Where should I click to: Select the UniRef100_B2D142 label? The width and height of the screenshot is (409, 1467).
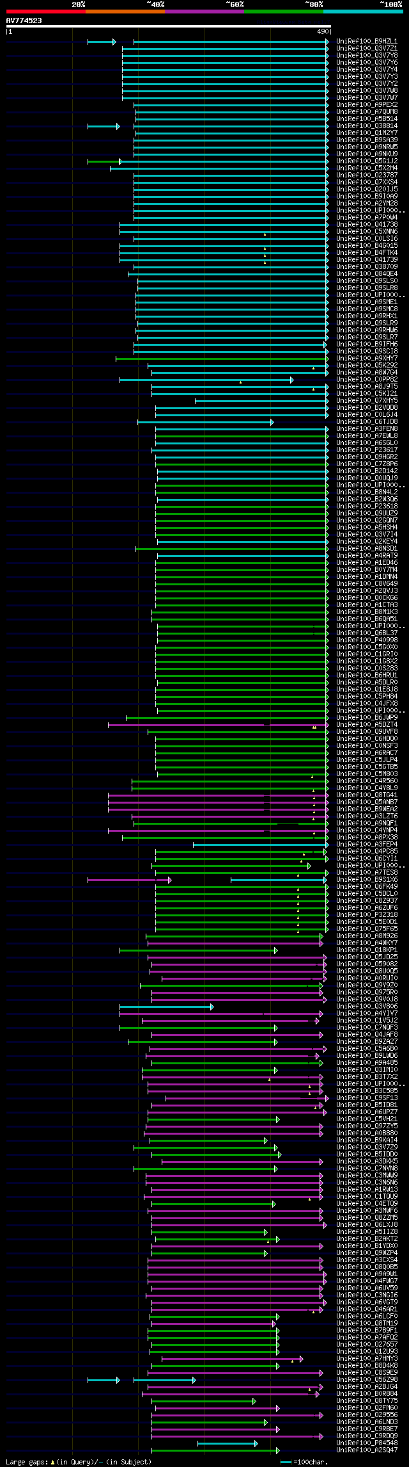click(367, 471)
